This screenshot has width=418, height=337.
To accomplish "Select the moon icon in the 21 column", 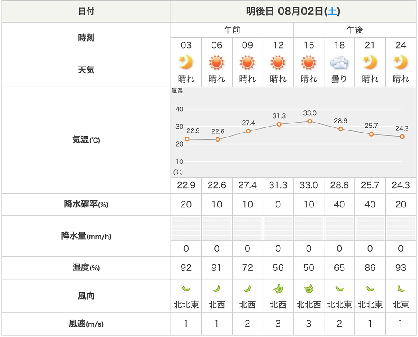I will click(370, 63).
